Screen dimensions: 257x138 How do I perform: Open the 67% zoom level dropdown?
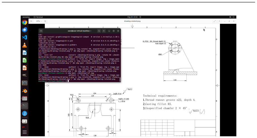39,21
